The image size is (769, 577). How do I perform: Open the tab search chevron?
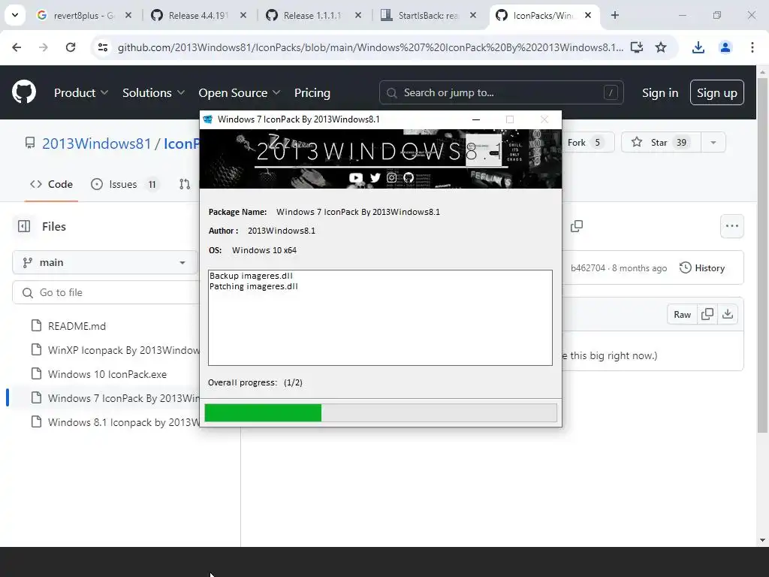pyautogui.click(x=15, y=15)
